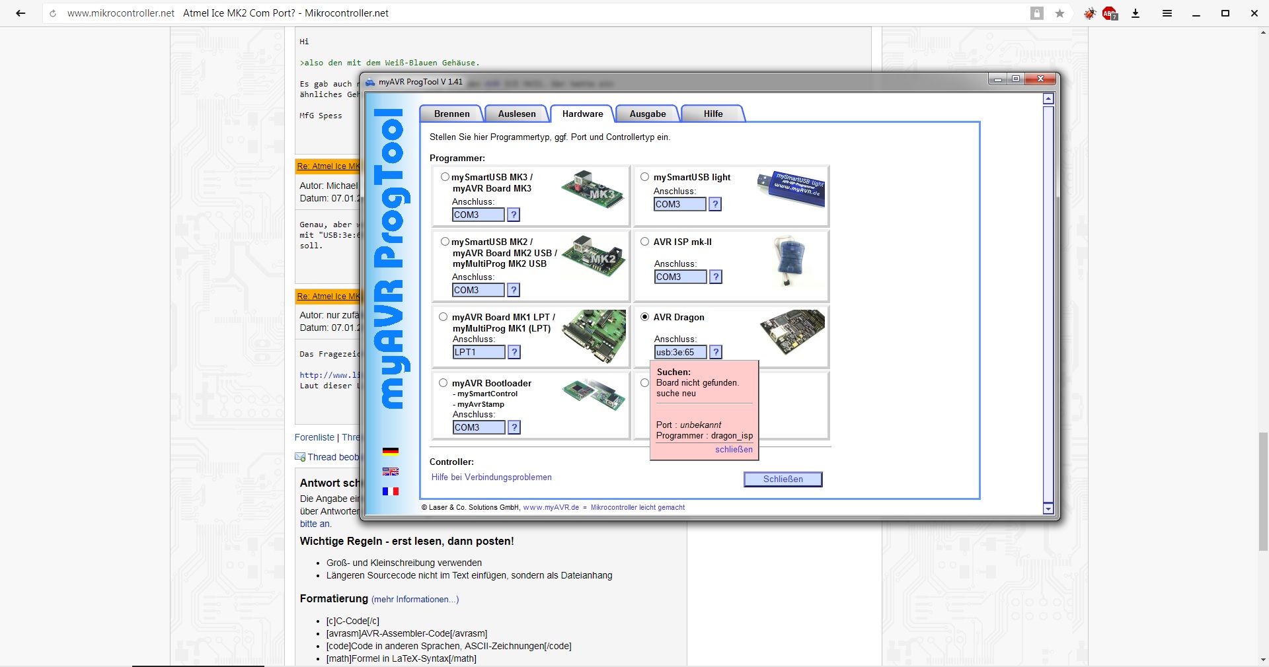The image size is (1269, 667).
Task: Click COM3 port field for mySmartUSB MK2
Action: pos(479,290)
